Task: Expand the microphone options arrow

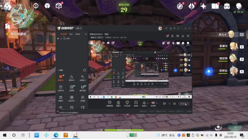Action: (148, 103)
